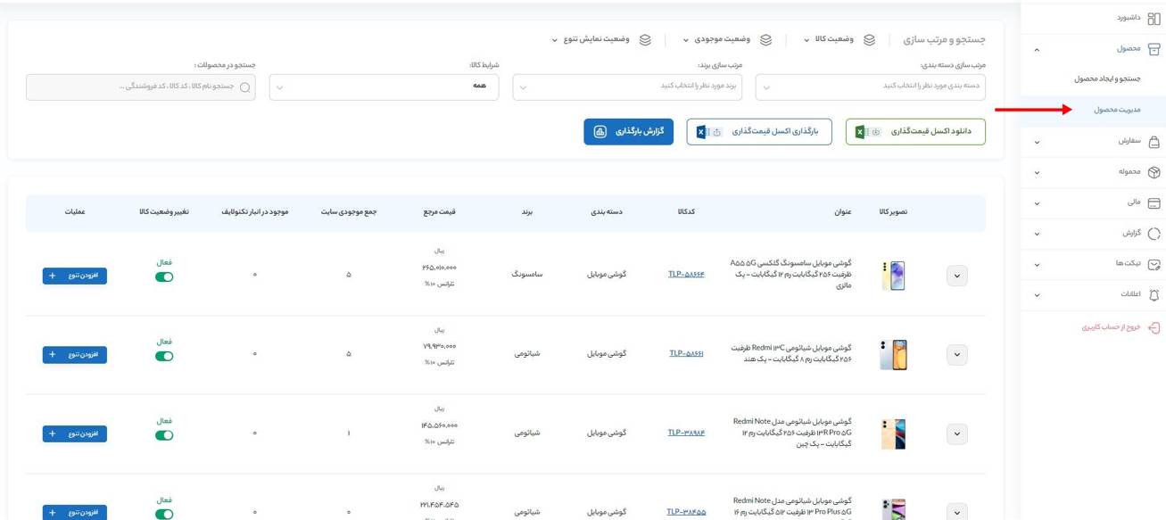Open the Samsung Galaxy A55 product thumbnail

(x=893, y=276)
